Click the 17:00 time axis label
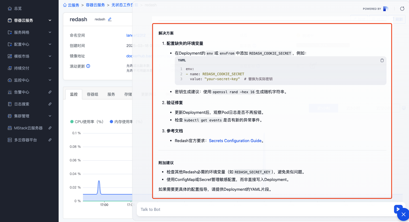The width and height of the screenshot is (409, 222). pos(104,205)
